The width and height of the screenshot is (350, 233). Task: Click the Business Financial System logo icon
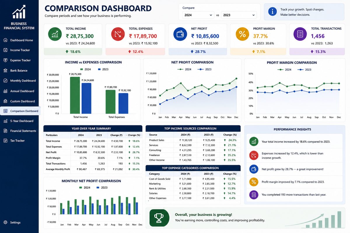[x=19, y=12]
